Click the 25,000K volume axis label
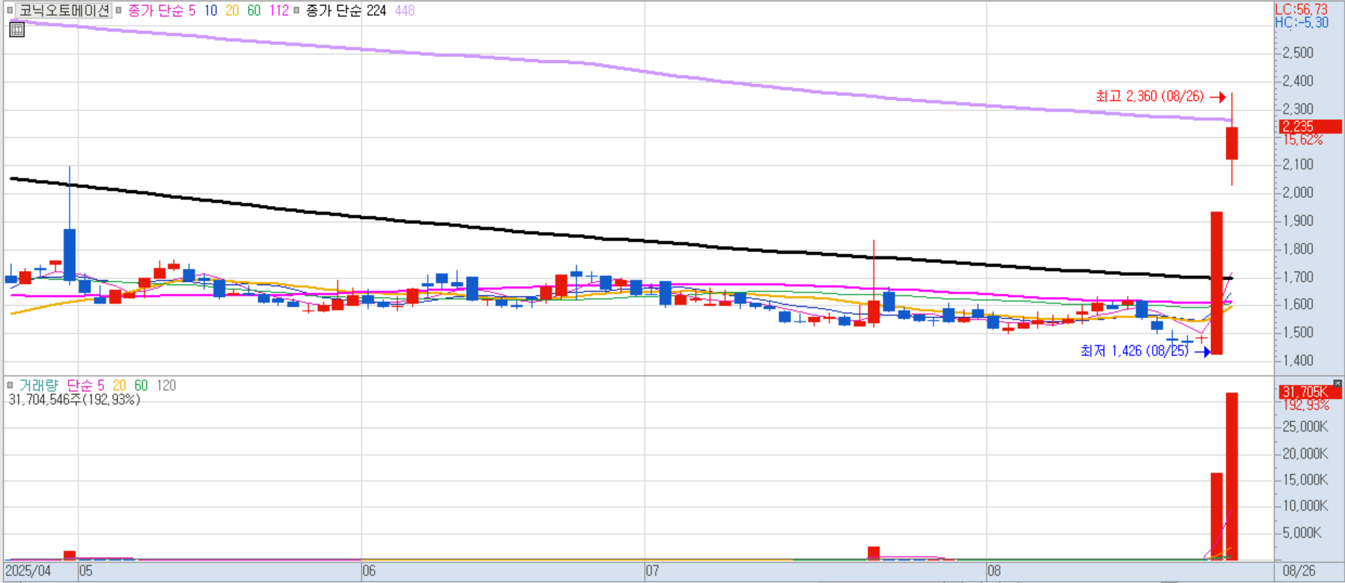The image size is (1345, 583). click(x=1305, y=426)
